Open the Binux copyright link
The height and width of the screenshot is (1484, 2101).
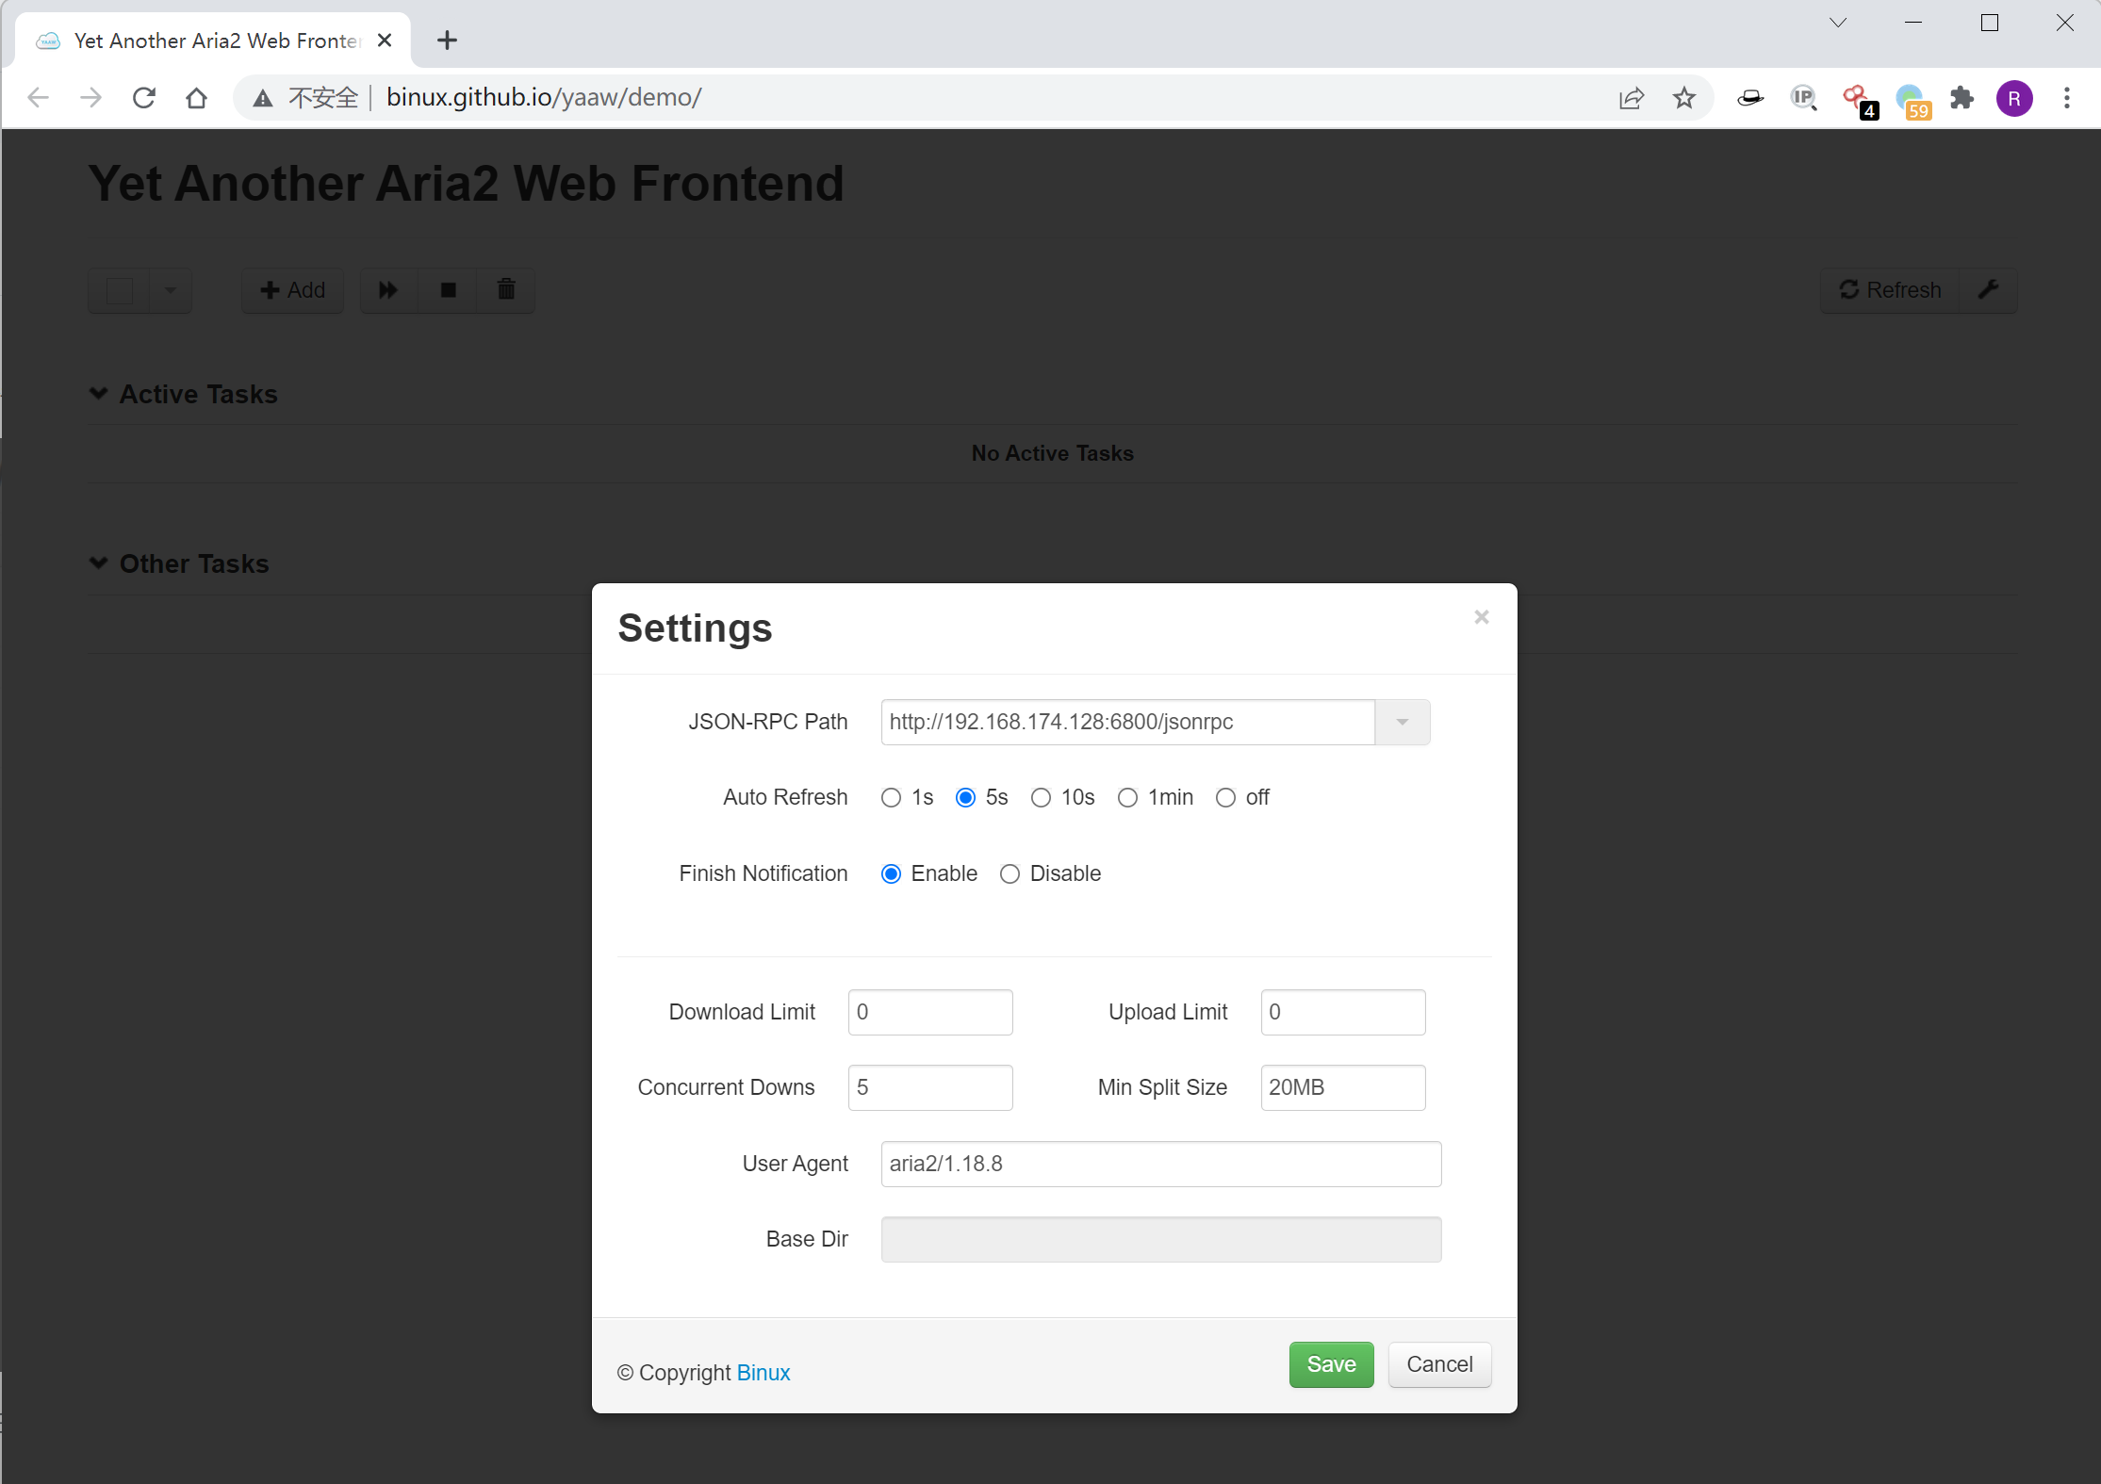[x=763, y=1373]
